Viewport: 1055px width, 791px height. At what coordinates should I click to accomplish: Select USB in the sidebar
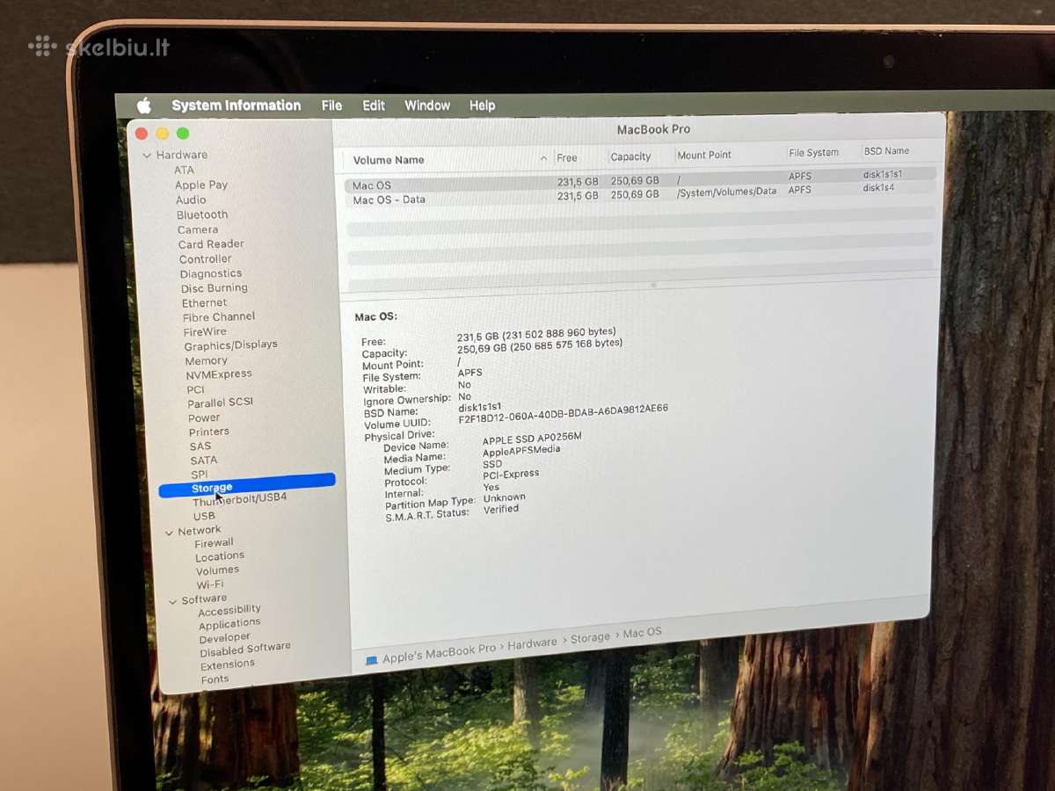tap(204, 516)
